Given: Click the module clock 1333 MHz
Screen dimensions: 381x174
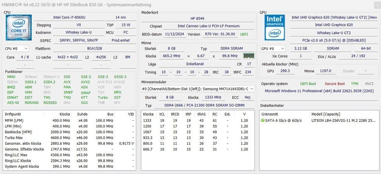Looking at the screenshot, I should click(x=213, y=98).
